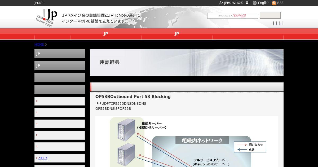The width and height of the screenshot is (318, 167).
Task: Click the 組織内ネットワーク diagram title
Action: click(x=202, y=140)
